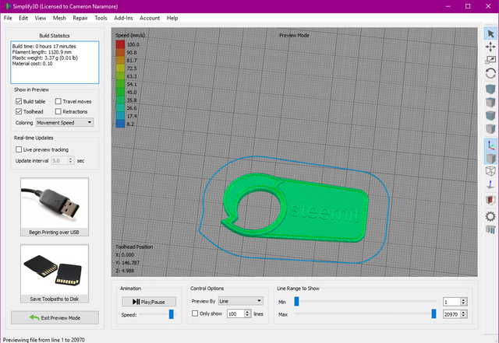Screen dimensions: 499x343
Task: Click the animation Speed slider handle
Action: pyautogui.click(x=172, y=314)
